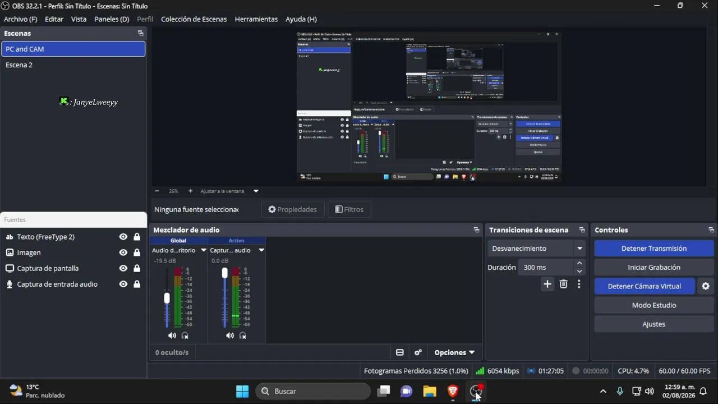Click the Texto (FreeType 2) source type icon
The width and height of the screenshot is (718, 404).
tap(10, 237)
